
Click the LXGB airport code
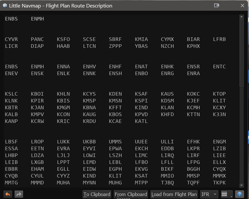[x=37, y=162]
